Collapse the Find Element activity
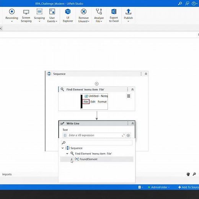The image size is (199, 199). pos(132,90)
